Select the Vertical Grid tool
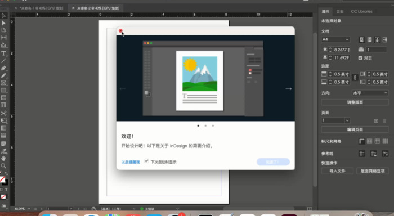 click(x=3, y=105)
